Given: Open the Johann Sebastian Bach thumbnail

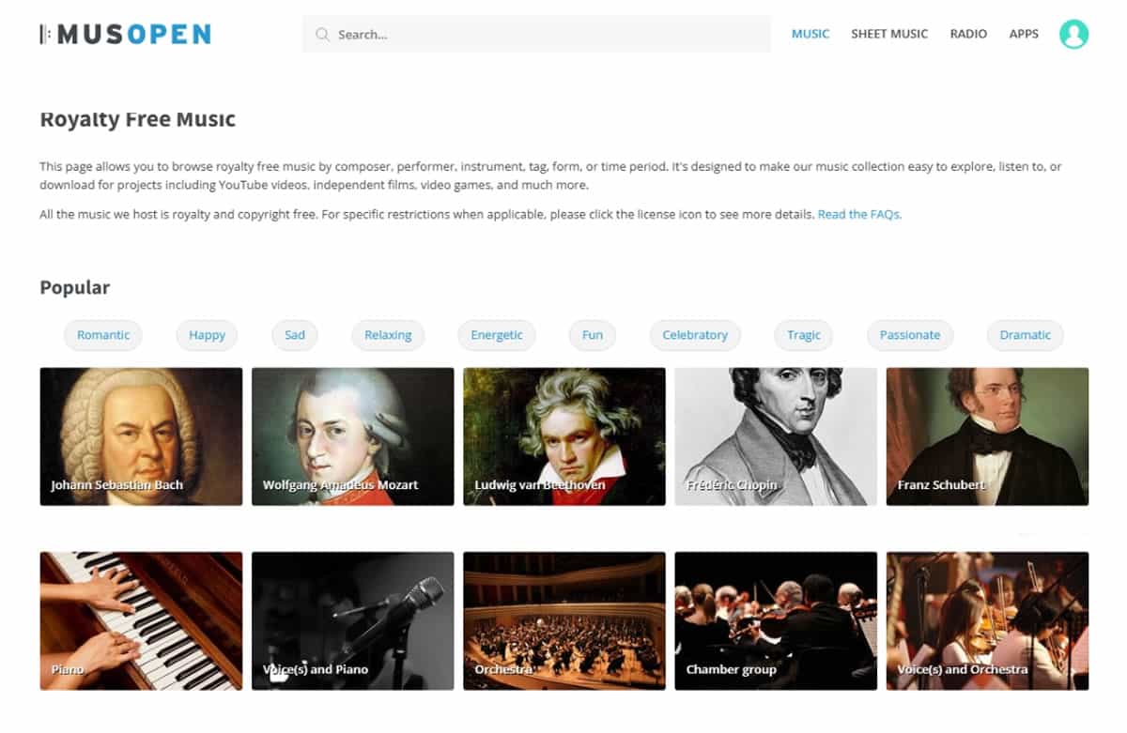Looking at the screenshot, I should pos(141,436).
